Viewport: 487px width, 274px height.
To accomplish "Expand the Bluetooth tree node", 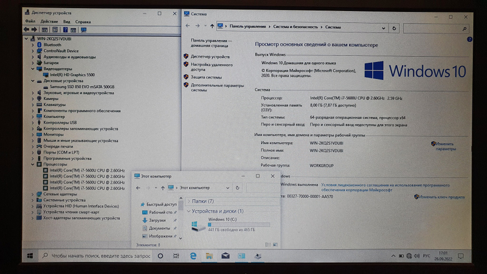I will [x=33, y=45].
